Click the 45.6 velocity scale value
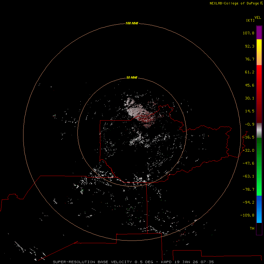The height and width of the screenshot is (264, 264). pyautogui.click(x=250, y=85)
